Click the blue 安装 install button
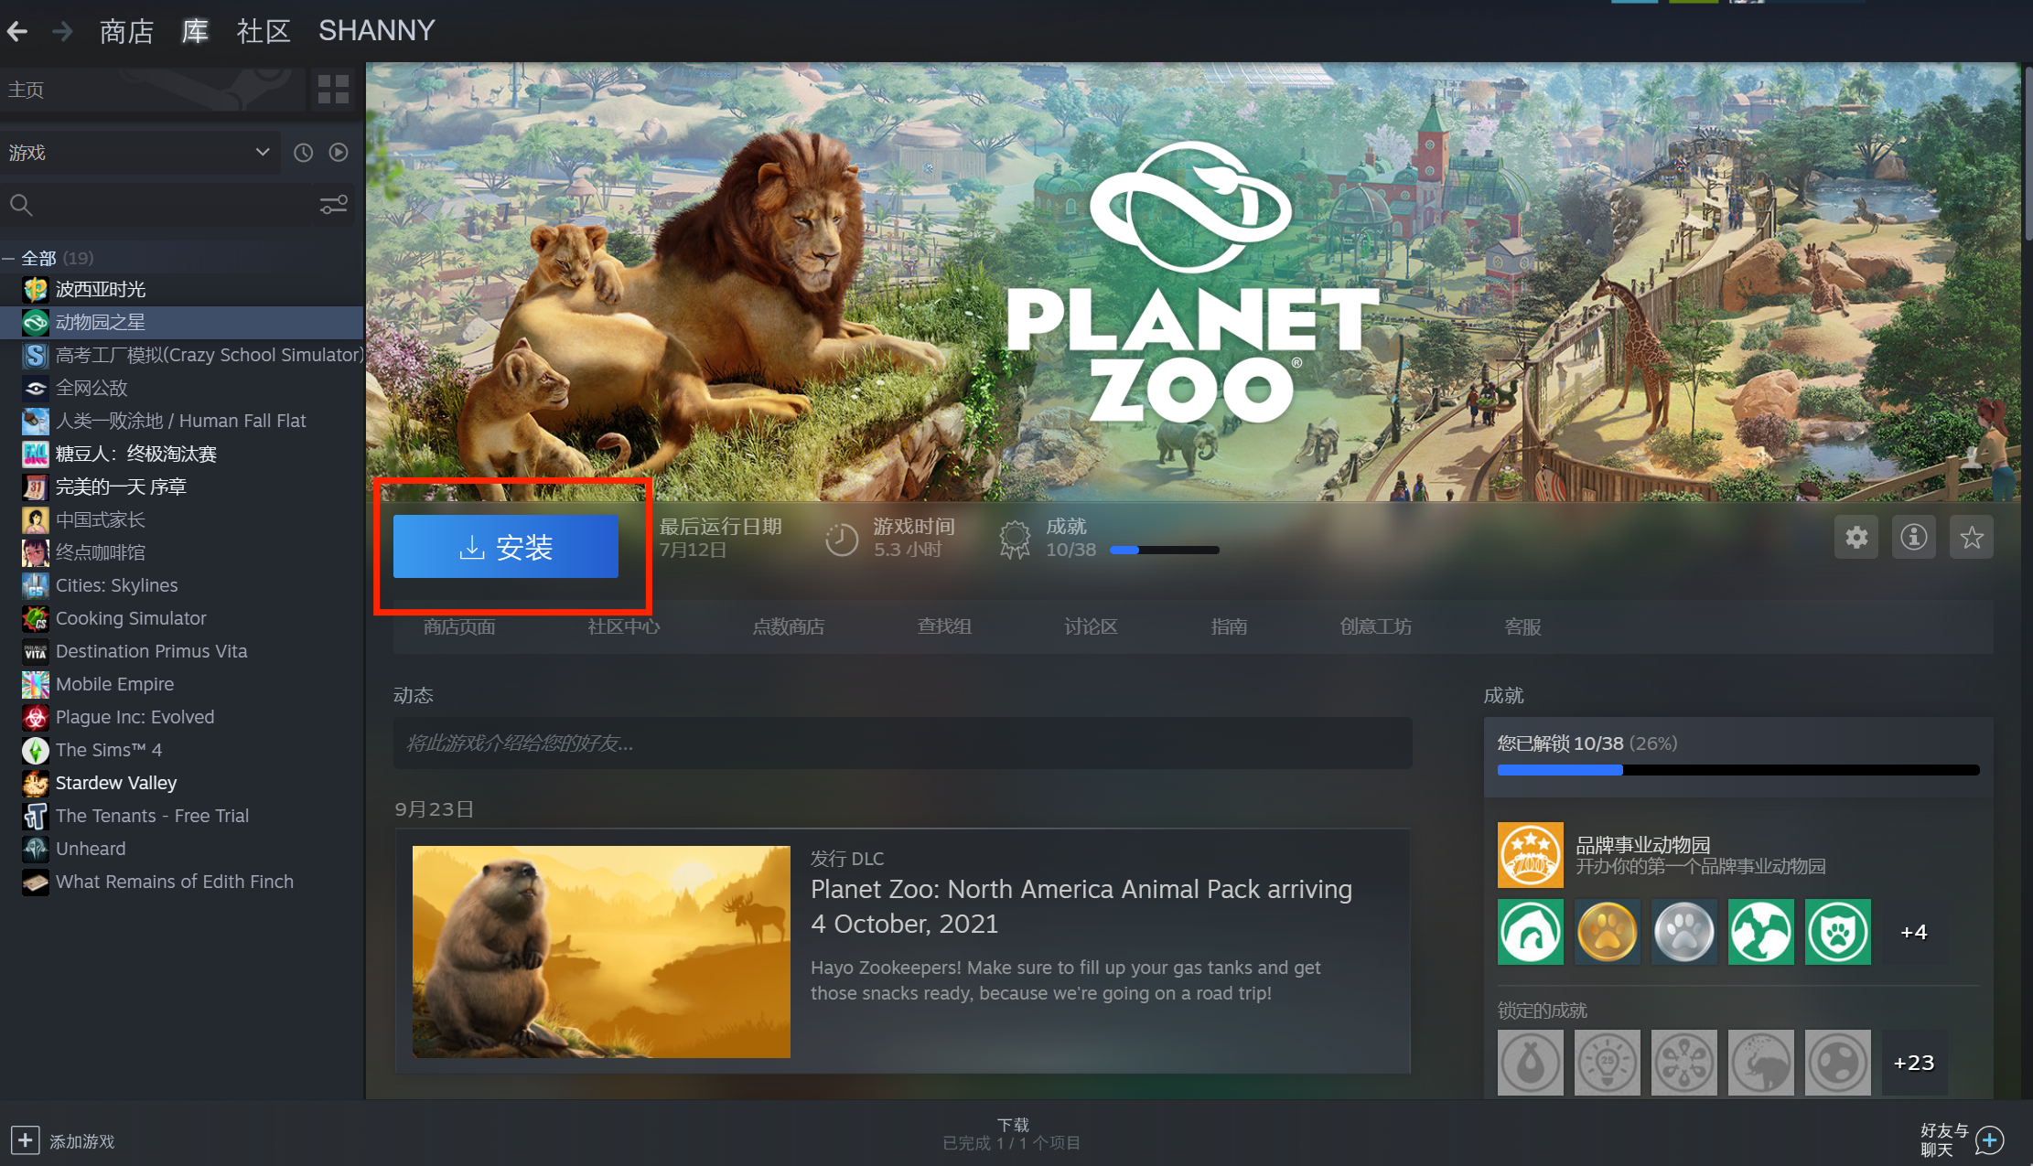This screenshot has width=2033, height=1166. coord(506,547)
